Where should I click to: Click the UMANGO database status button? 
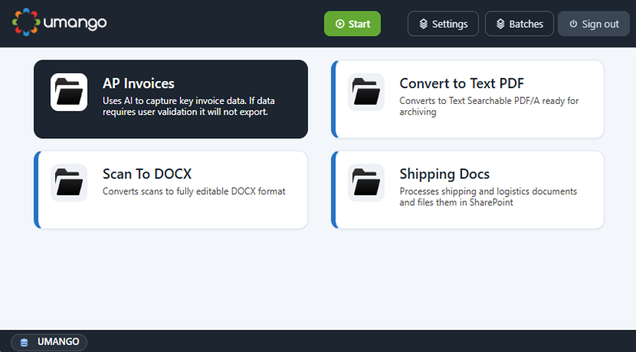pos(49,342)
